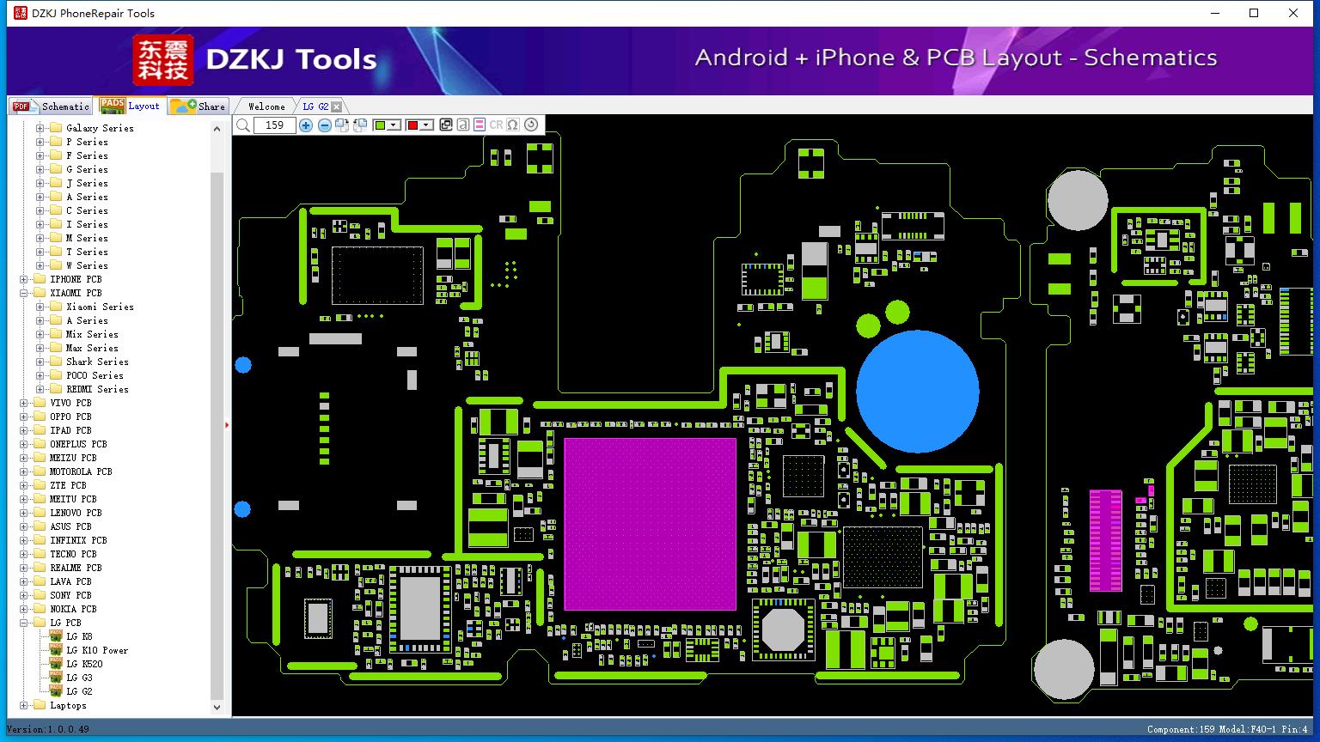Open the LG K10 Power layout file
1320x742 pixels.
(97, 650)
